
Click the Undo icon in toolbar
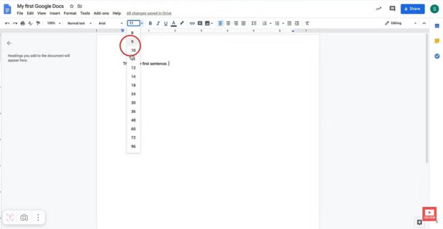[7, 23]
